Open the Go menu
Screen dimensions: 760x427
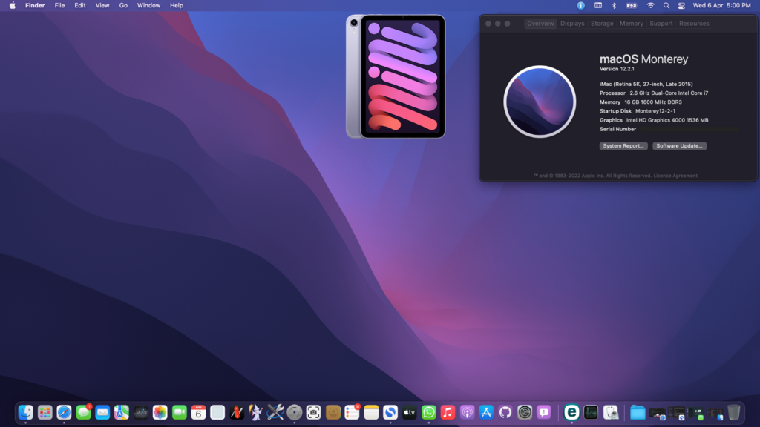click(x=123, y=5)
